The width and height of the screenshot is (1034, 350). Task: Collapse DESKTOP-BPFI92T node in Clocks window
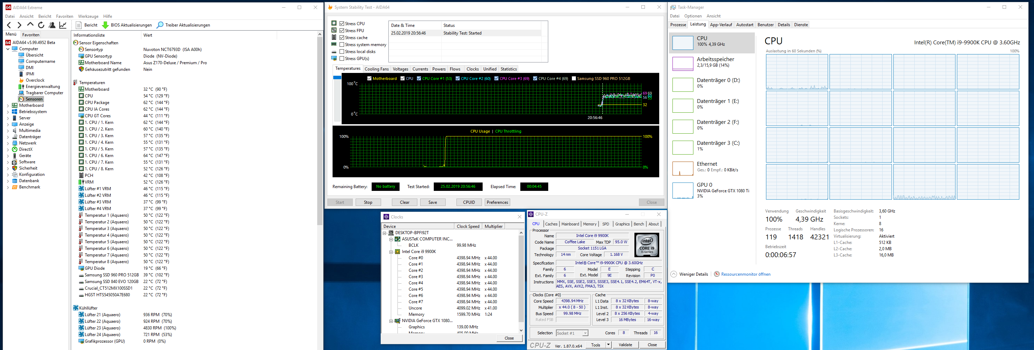click(385, 233)
